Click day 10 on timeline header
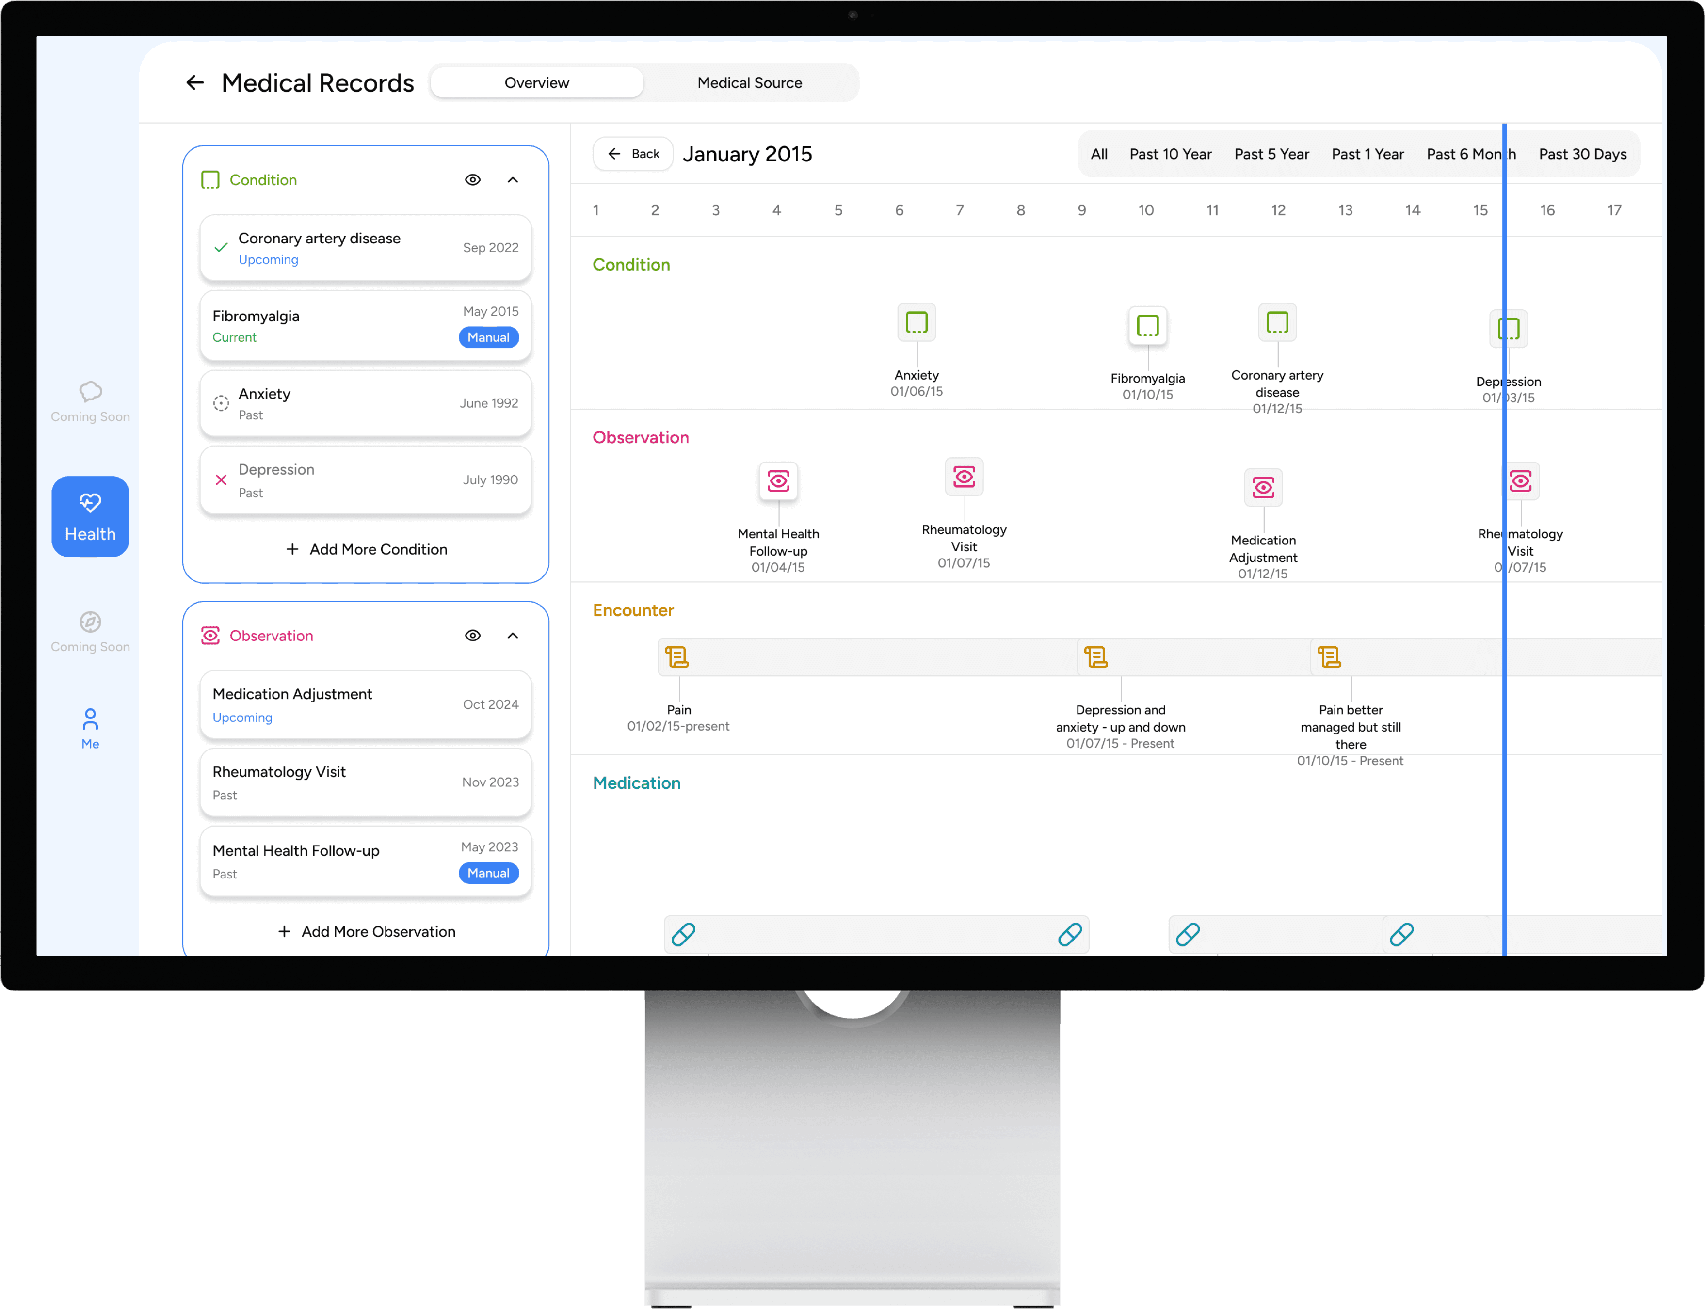Viewport: 1705px width, 1309px height. pyautogui.click(x=1145, y=210)
